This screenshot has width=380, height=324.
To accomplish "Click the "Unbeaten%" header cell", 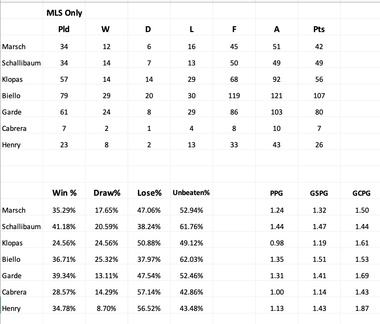I will pos(191,193).
